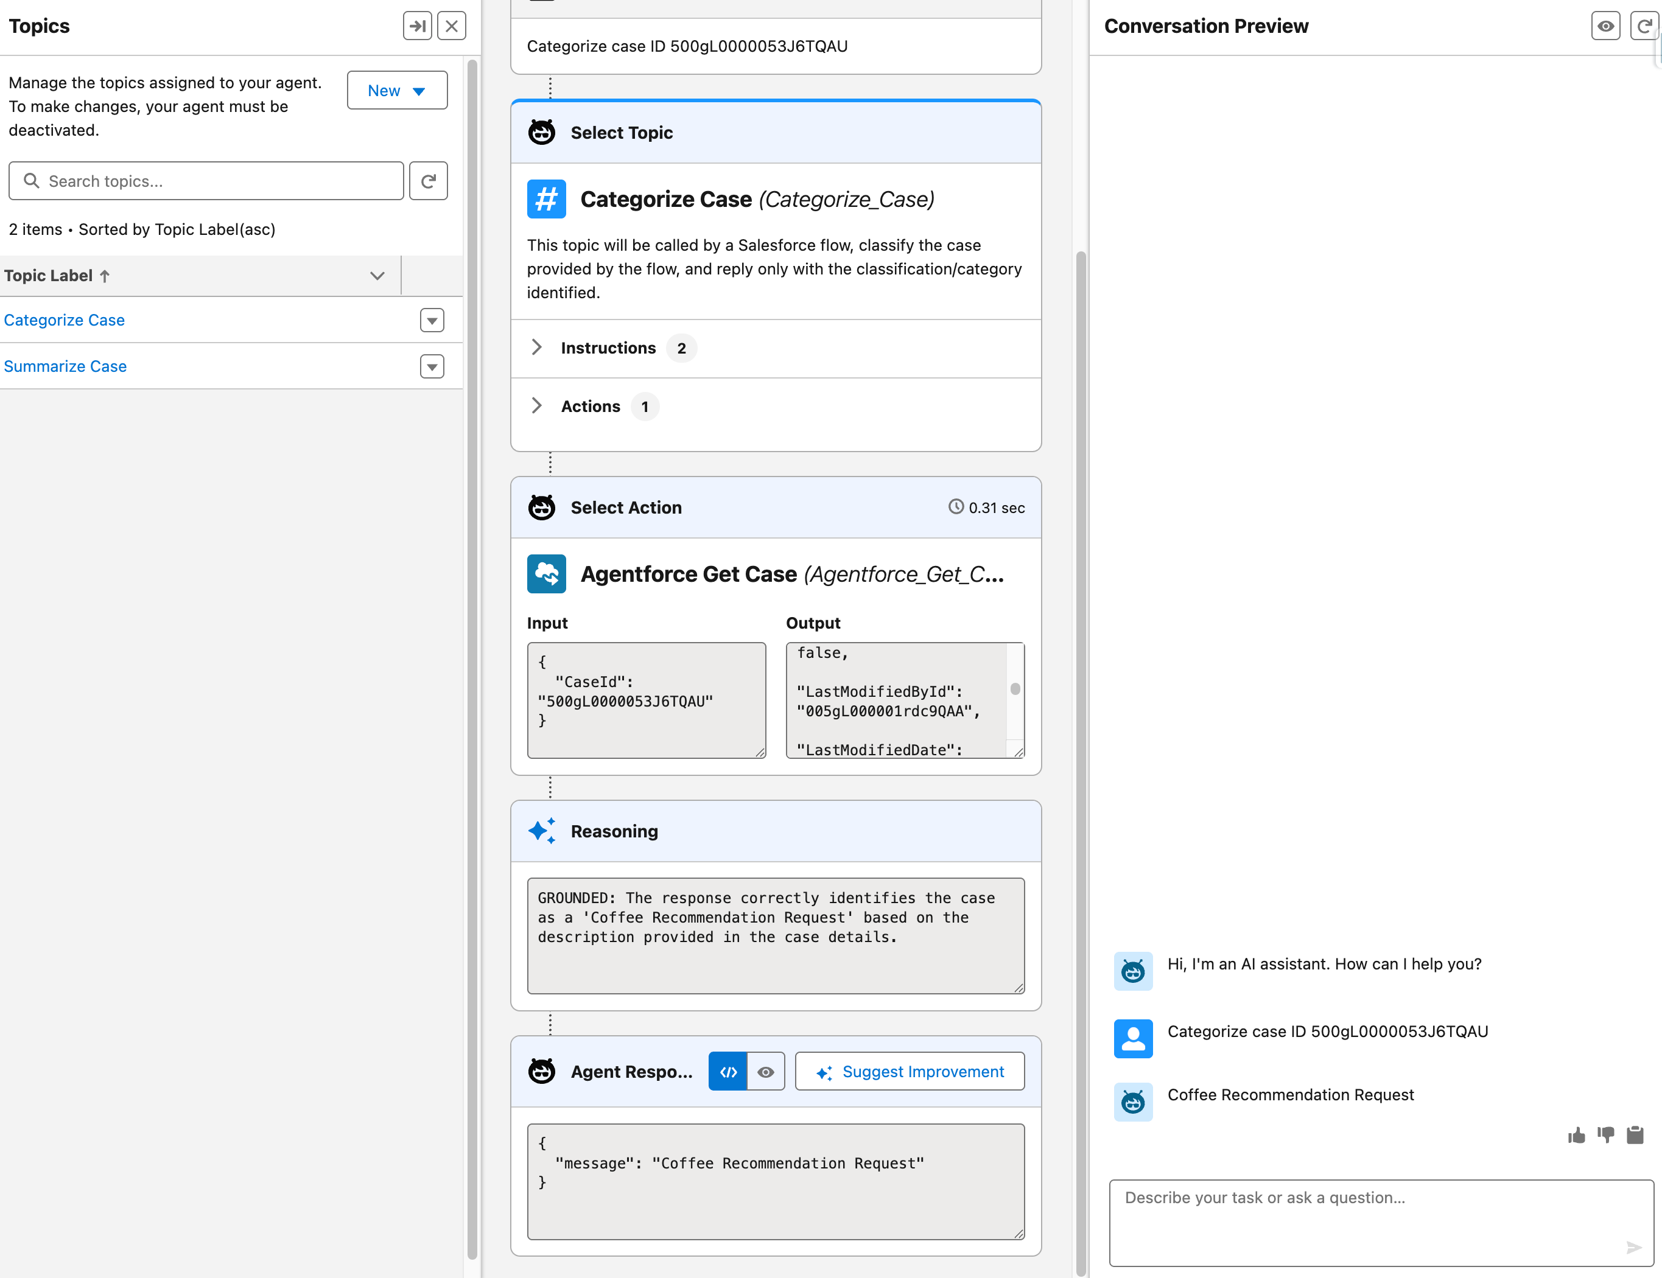1662x1278 pixels.
Task: Toggle the Conversation Preview eye icon
Action: [1606, 26]
